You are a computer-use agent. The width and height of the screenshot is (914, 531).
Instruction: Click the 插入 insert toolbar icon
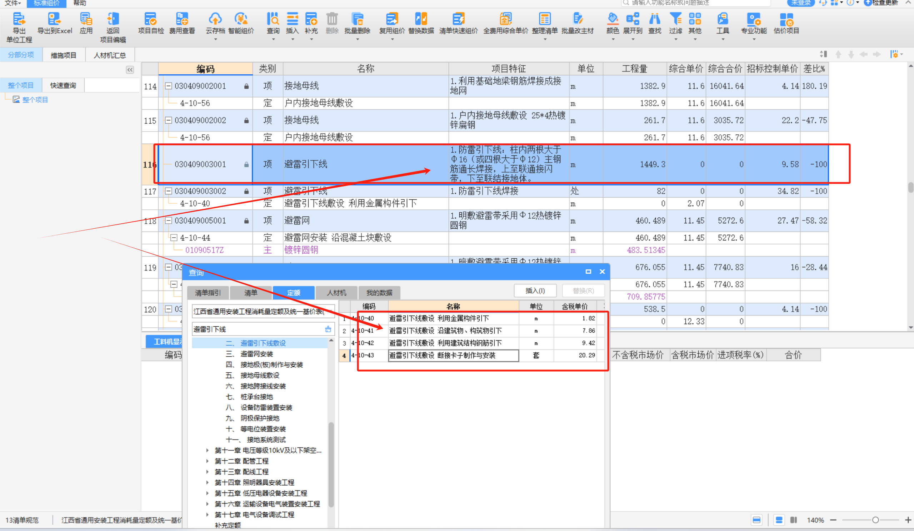coord(292,18)
